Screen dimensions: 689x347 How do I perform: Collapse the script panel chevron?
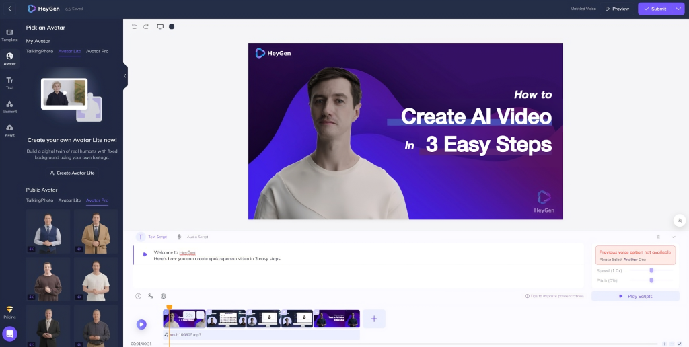(673, 237)
